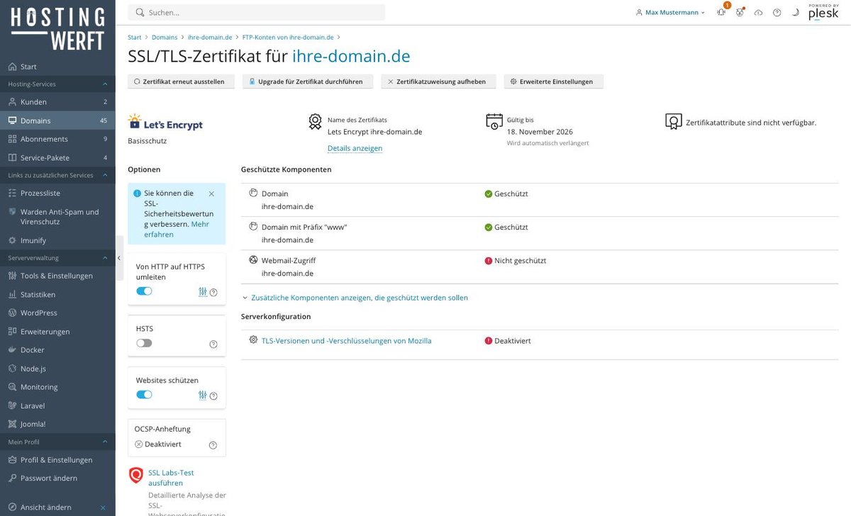The height and width of the screenshot is (516, 851).
Task: Open Erweiterungen in sidebar
Action: tap(57, 332)
